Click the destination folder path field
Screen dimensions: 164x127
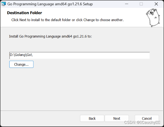pyautogui.click(x=79, y=55)
